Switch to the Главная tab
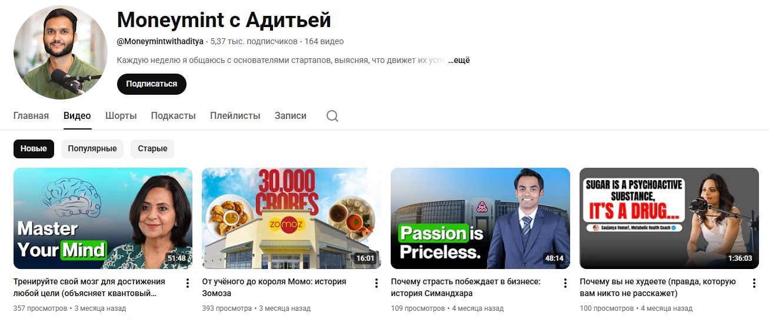The image size is (769, 322). [31, 116]
